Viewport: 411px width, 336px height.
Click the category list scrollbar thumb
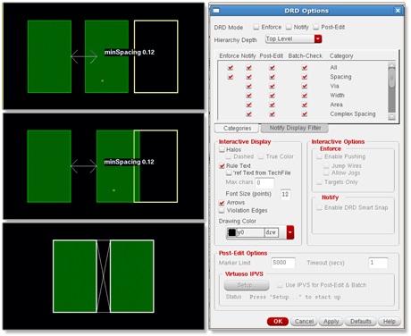pyautogui.click(x=392, y=78)
